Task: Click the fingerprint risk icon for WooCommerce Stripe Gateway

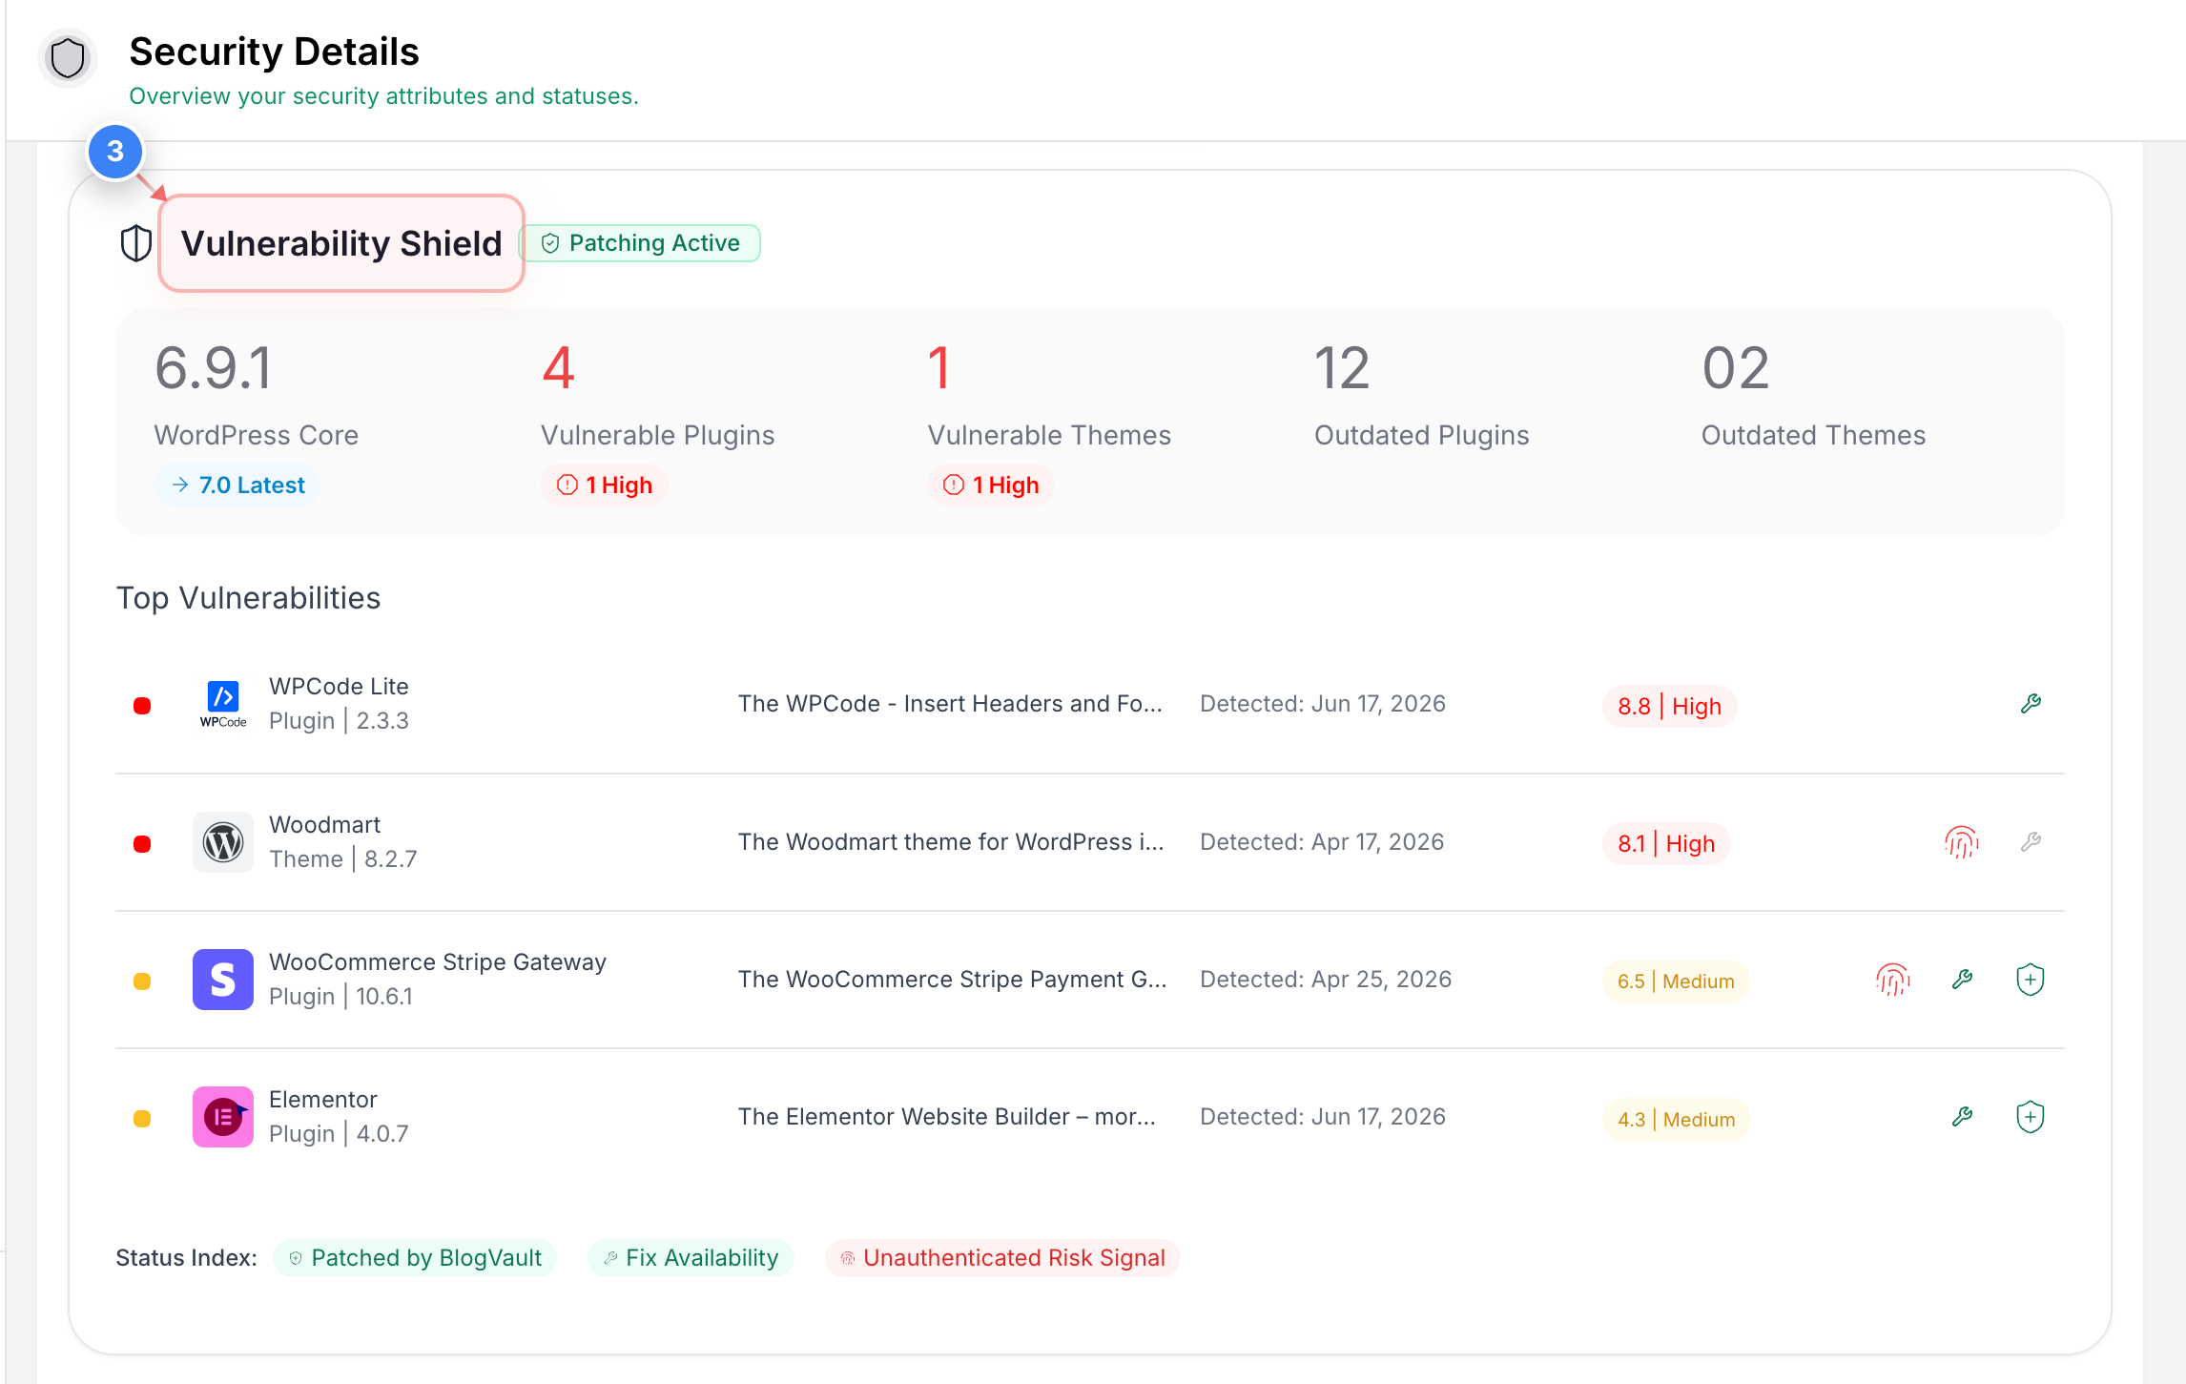Action: click(1893, 980)
